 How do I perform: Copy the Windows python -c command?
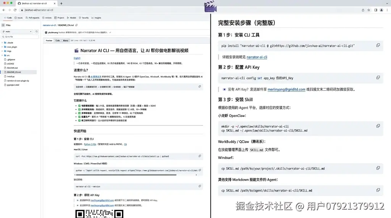200,170
